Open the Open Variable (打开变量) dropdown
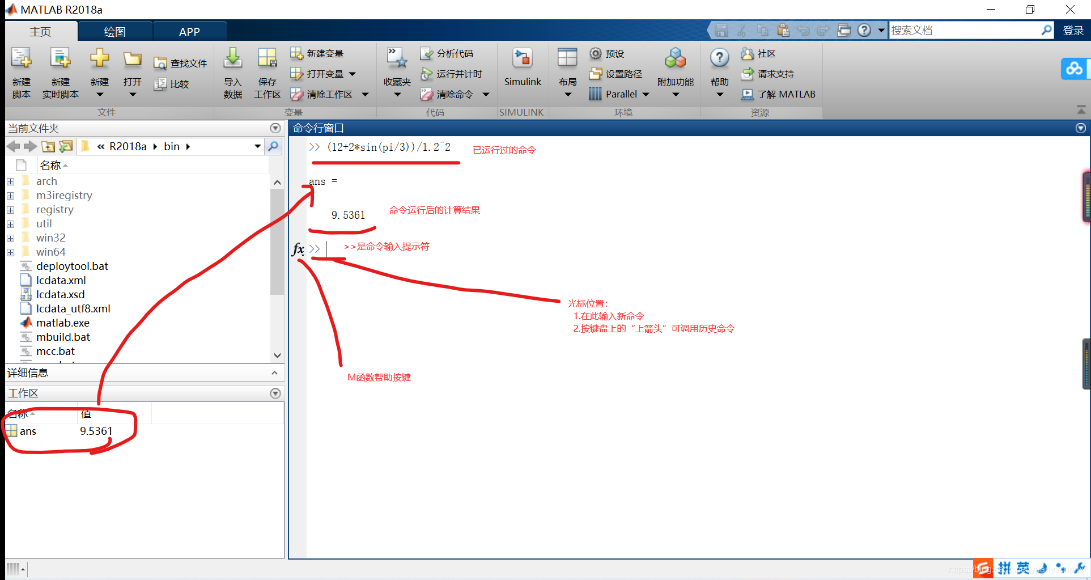Viewport: 1091px width, 580px height. click(352, 74)
